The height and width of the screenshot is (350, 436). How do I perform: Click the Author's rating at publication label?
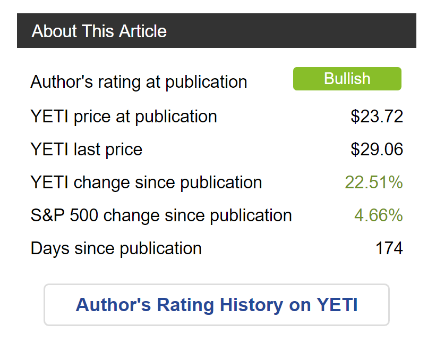coord(139,82)
